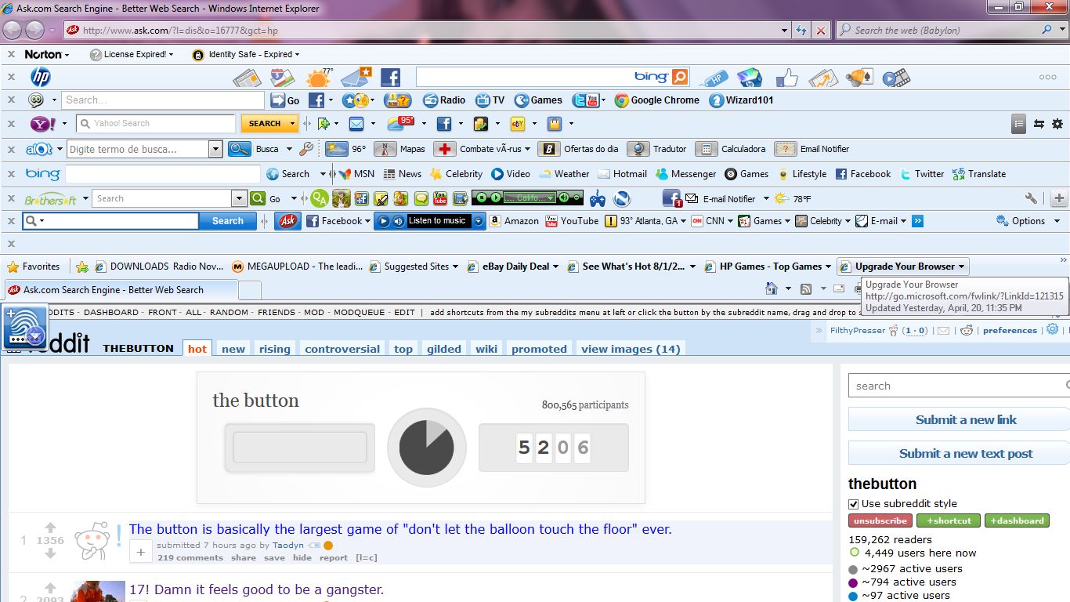The image size is (1070, 602).
Task: Select the controversial tab
Action: (342, 348)
